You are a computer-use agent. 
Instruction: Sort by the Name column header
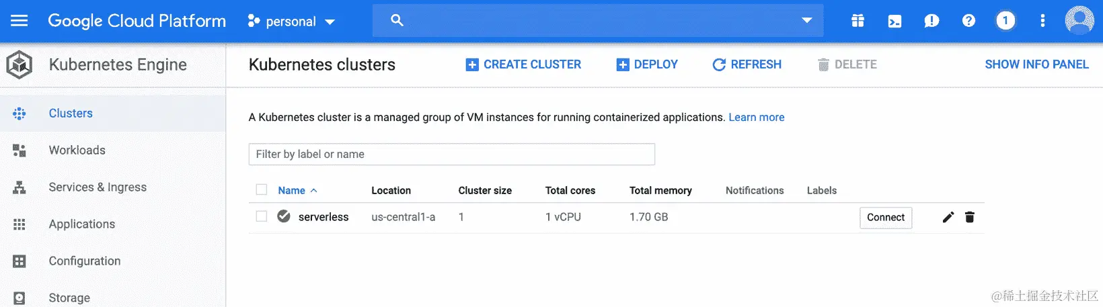coord(297,191)
